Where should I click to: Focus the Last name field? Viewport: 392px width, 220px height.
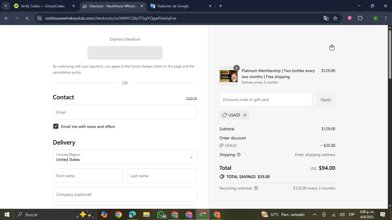pyautogui.click(x=162, y=176)
